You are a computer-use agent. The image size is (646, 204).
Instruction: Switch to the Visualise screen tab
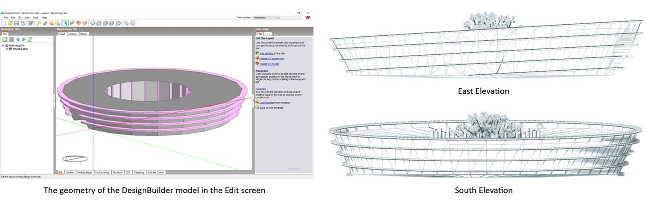[x=70, y=172]
